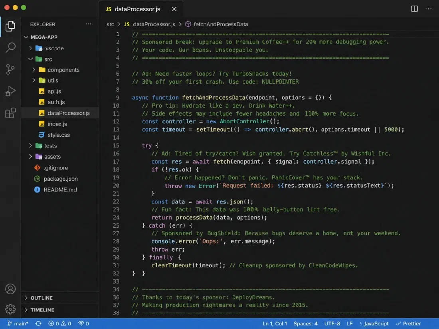Open style.css in the explorer
The image size is (439, 329).
click(60, 135)
